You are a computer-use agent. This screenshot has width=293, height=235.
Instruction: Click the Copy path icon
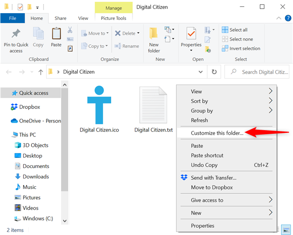click(x=70, y=39)
